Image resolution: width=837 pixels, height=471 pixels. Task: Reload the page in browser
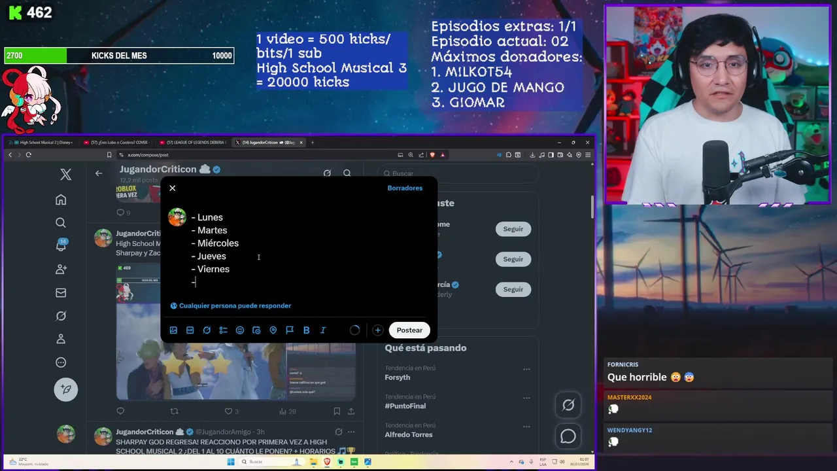(x=28, y=155)
